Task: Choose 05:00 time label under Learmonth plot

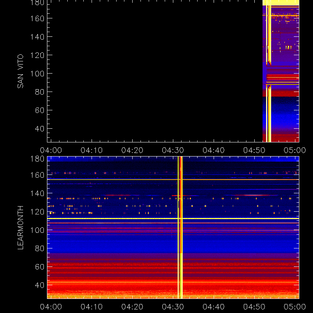Action: coord(295,307)
